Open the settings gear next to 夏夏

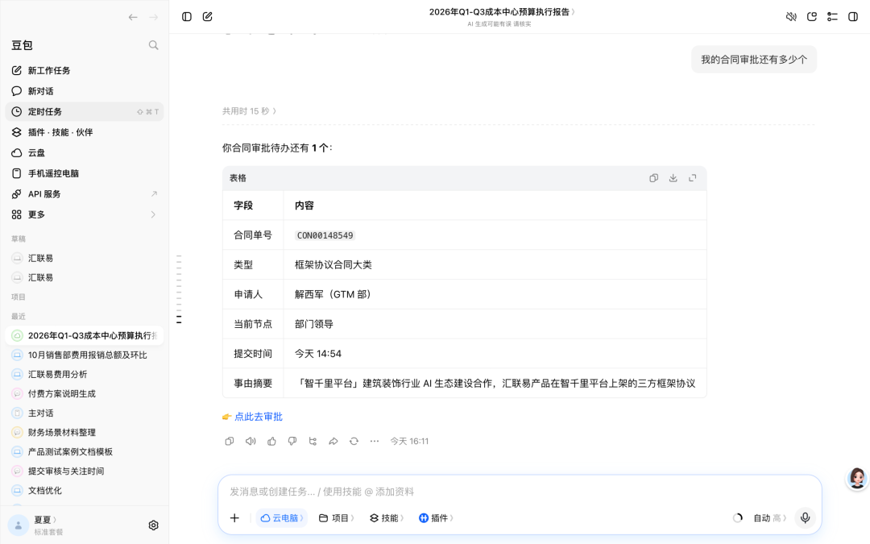tap(154, 525)
